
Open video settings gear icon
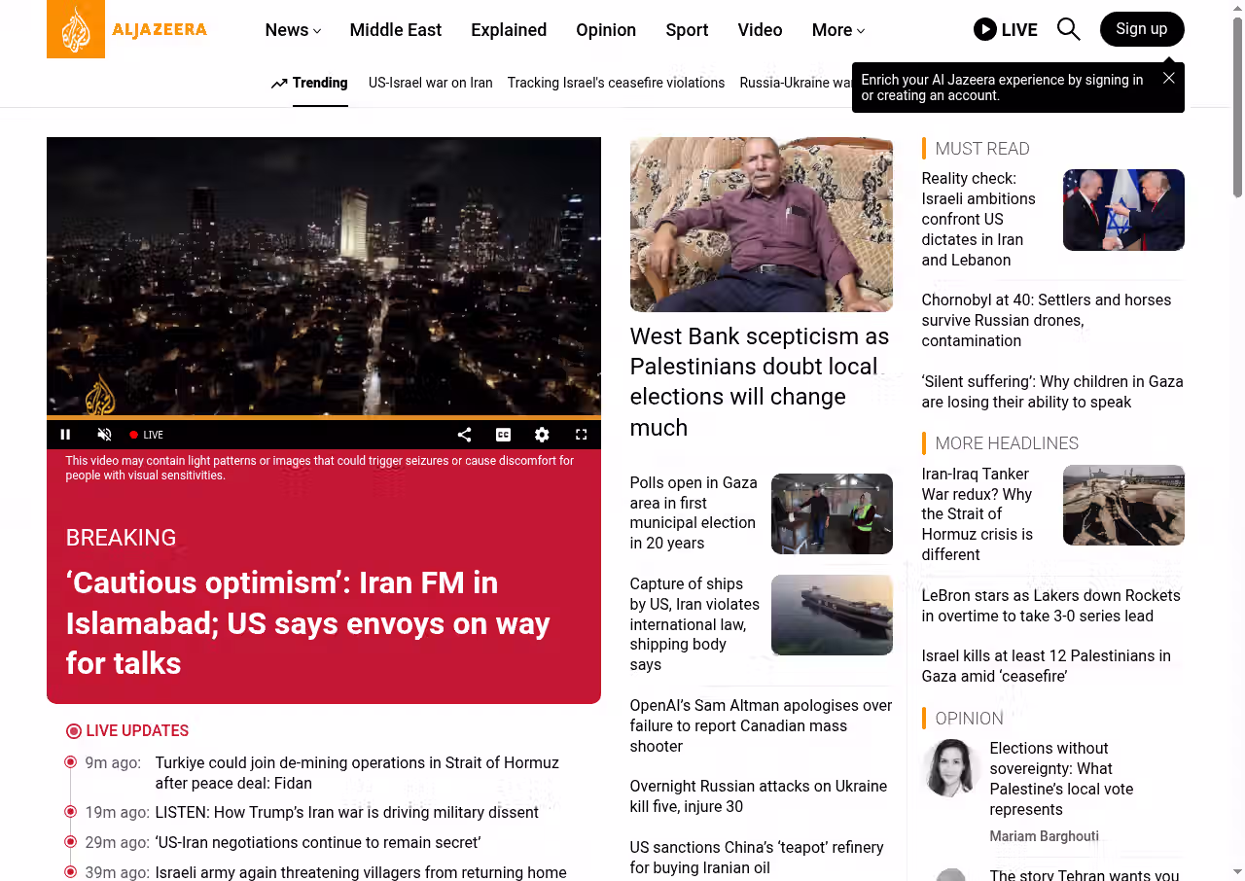[542, 435]
